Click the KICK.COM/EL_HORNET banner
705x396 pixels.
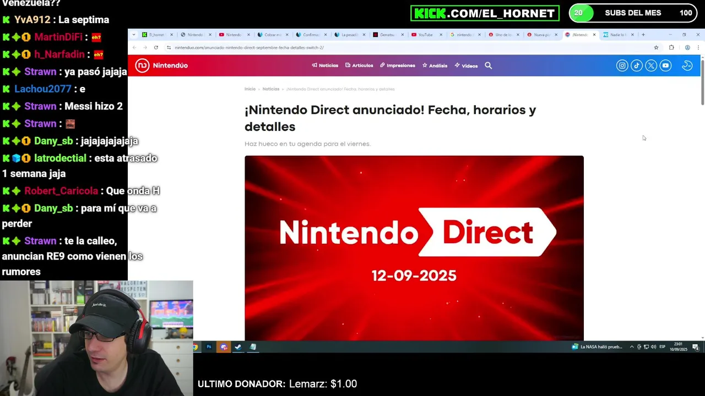485,13
